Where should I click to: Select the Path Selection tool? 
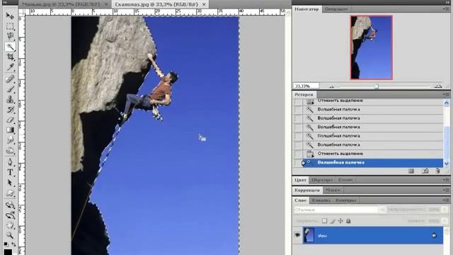[x=10, y=183]
